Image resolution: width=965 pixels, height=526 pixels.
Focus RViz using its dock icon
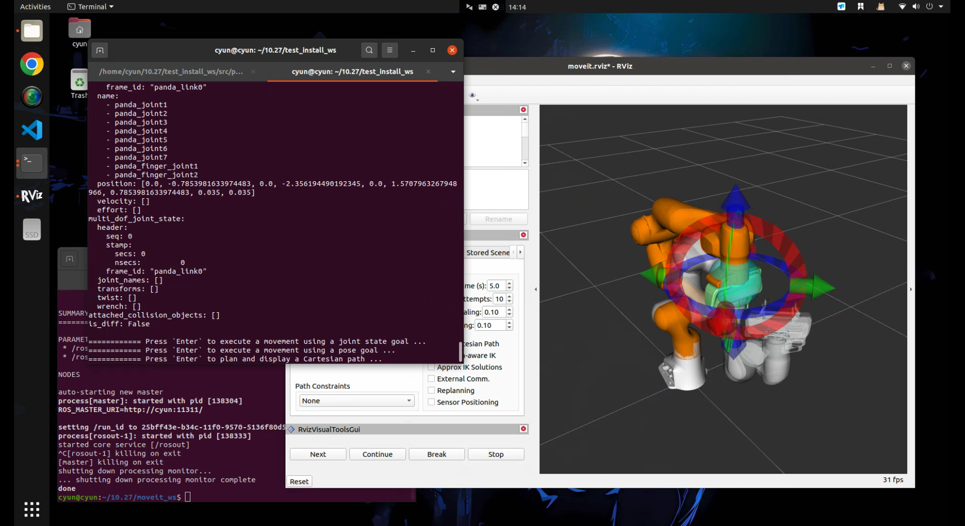coord(32,196)
